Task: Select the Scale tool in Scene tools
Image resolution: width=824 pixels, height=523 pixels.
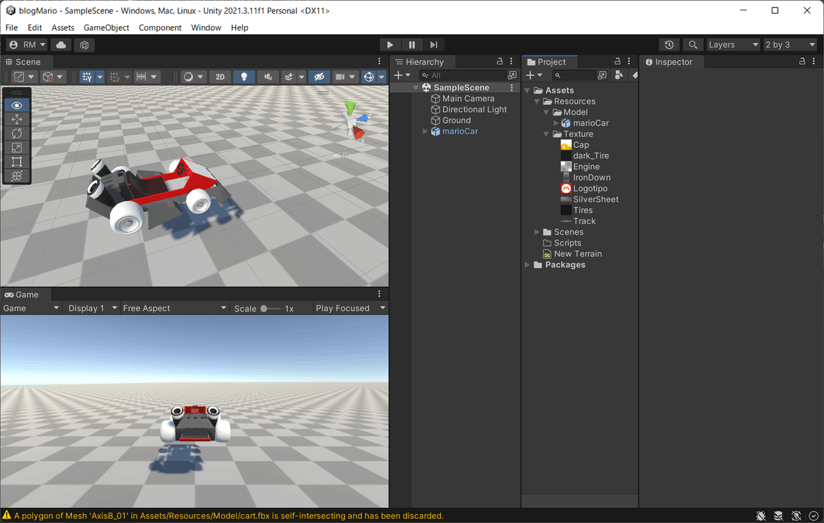Action: click(17, 148)
